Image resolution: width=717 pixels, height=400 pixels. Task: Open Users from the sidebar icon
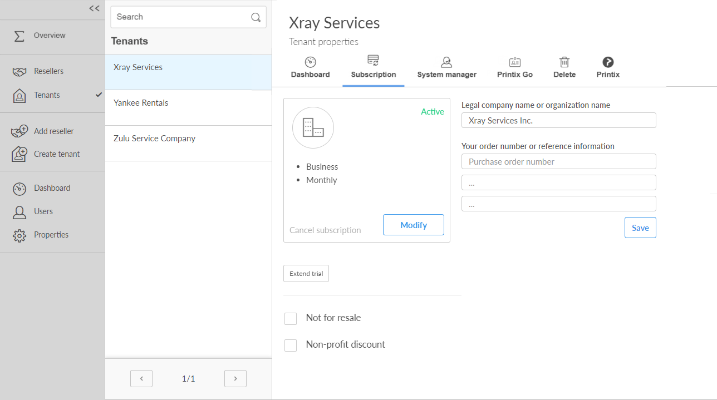(x=19, y=212)
